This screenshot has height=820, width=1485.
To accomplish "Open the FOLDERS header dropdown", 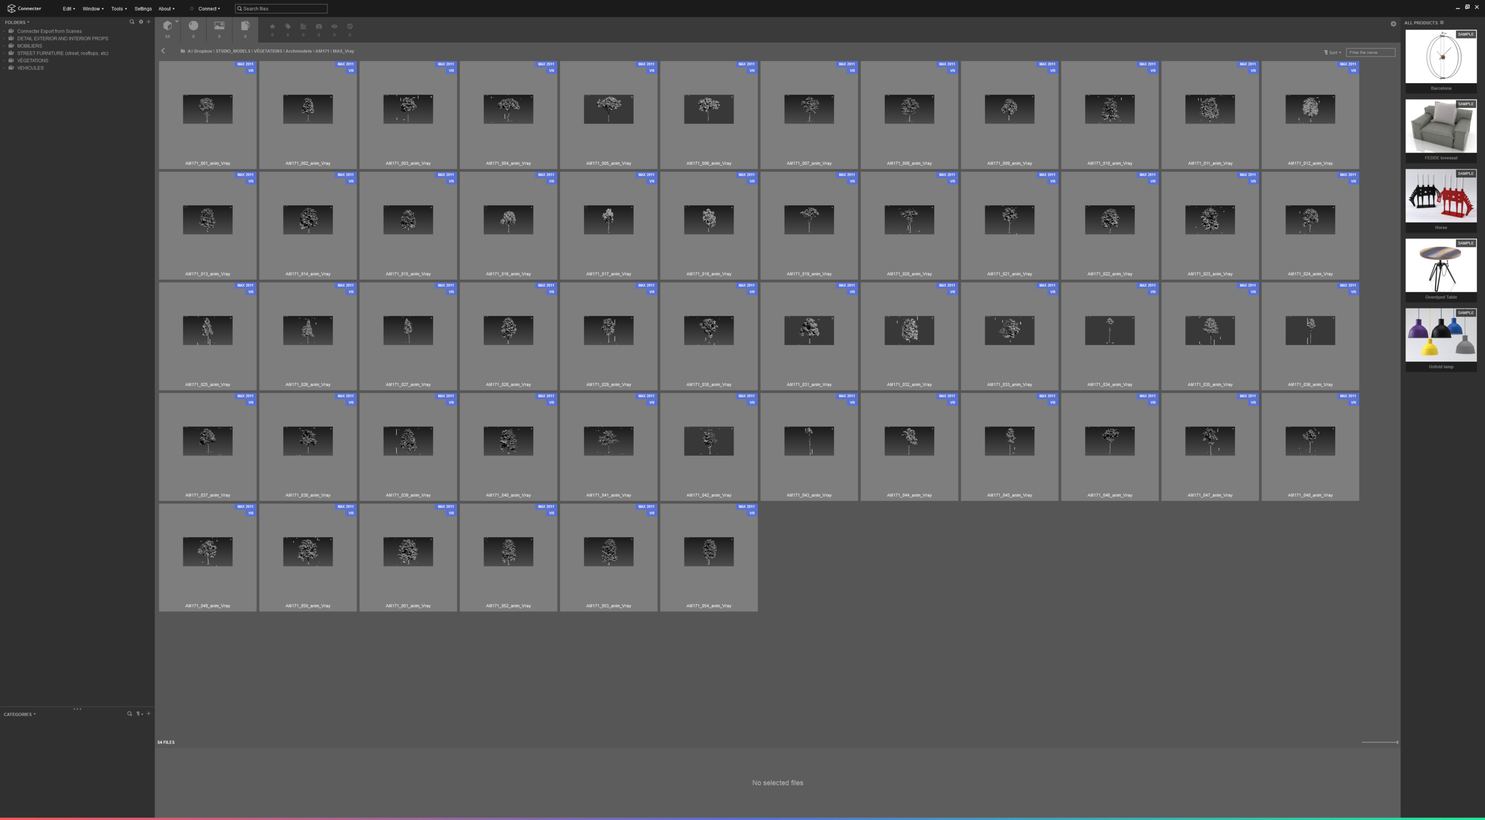I will pos(17,23).
